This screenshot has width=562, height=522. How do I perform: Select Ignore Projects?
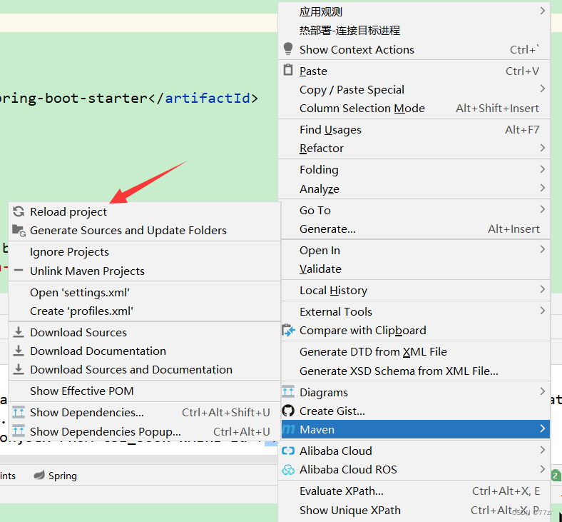pos(145,252)
